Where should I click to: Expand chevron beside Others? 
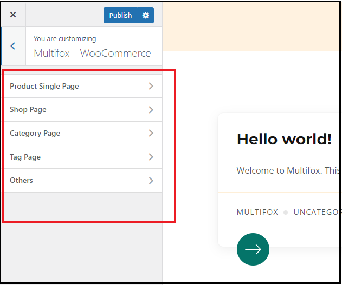click(x=151, y=180)
